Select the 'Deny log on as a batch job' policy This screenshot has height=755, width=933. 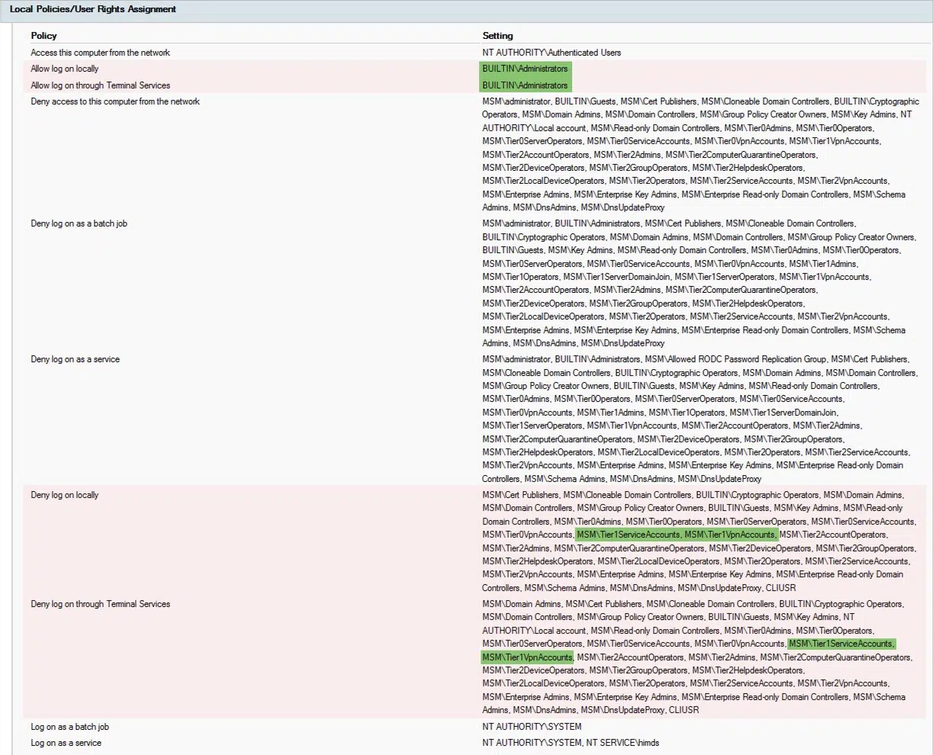coord(79,223)
